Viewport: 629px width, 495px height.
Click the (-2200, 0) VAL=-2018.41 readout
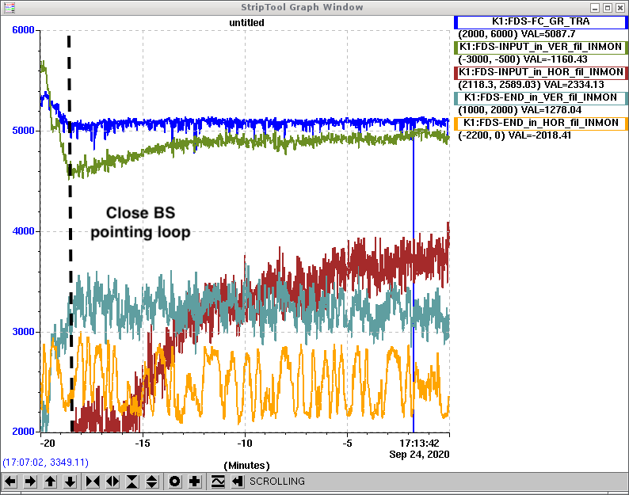point(514,135)
